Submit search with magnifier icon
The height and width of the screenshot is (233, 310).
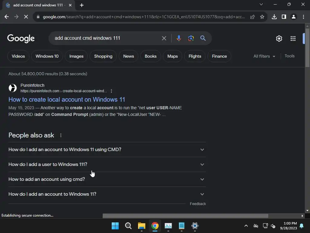(x=203, y=38)
